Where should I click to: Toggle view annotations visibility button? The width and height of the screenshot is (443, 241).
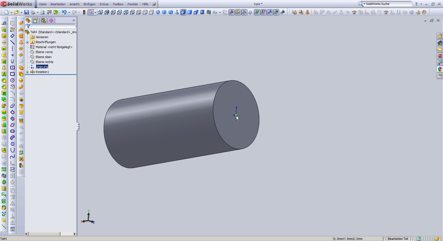270,12
